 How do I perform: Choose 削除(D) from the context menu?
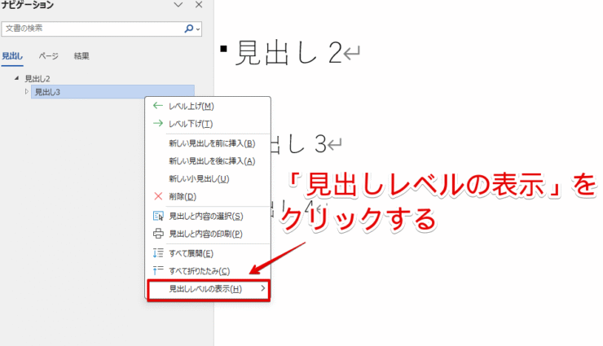(208, 197)
